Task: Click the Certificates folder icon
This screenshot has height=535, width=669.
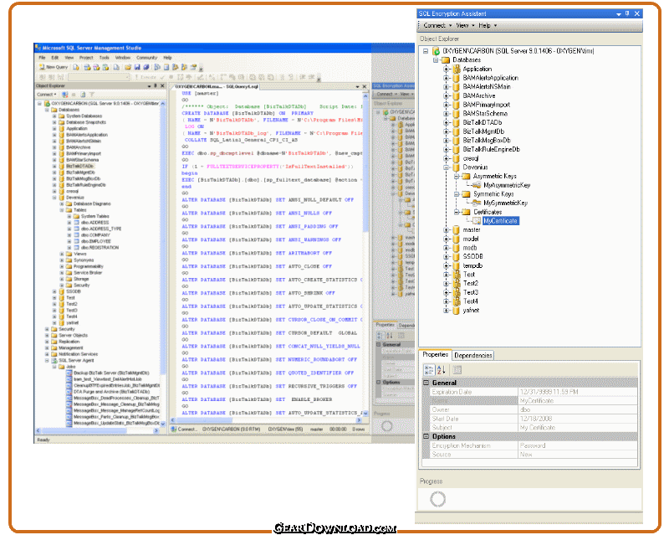Action: point(467,212)
